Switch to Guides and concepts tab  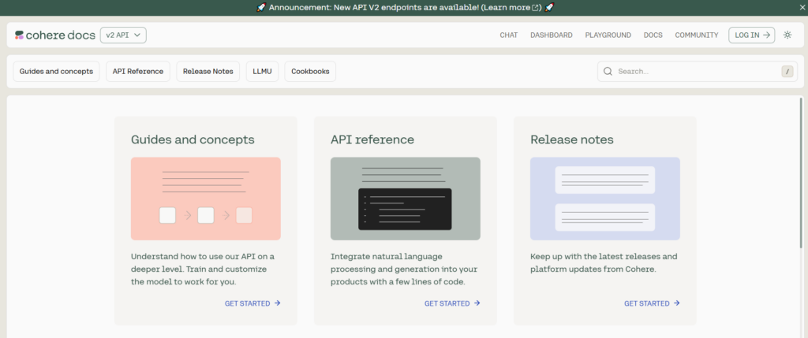pos(56,72)
